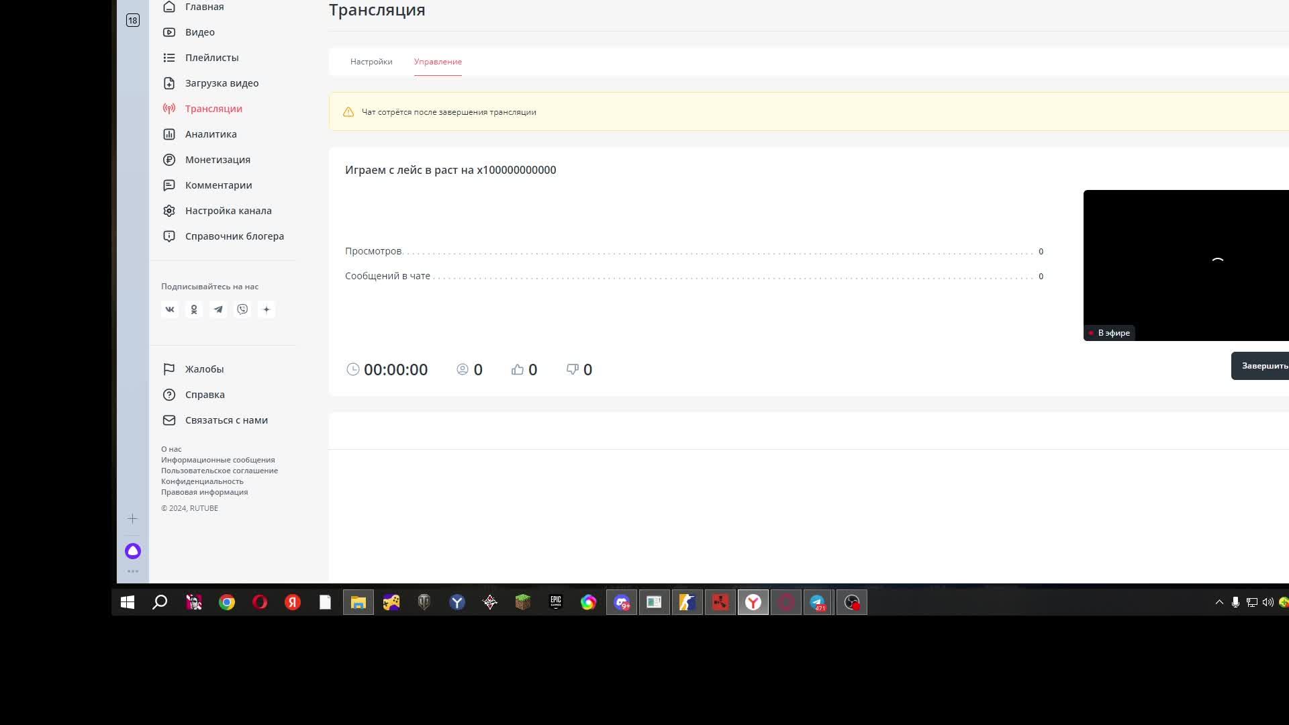Screen dimensions: 1289x725
Task: Click the plus icon in social links
Action: (267, 309)
